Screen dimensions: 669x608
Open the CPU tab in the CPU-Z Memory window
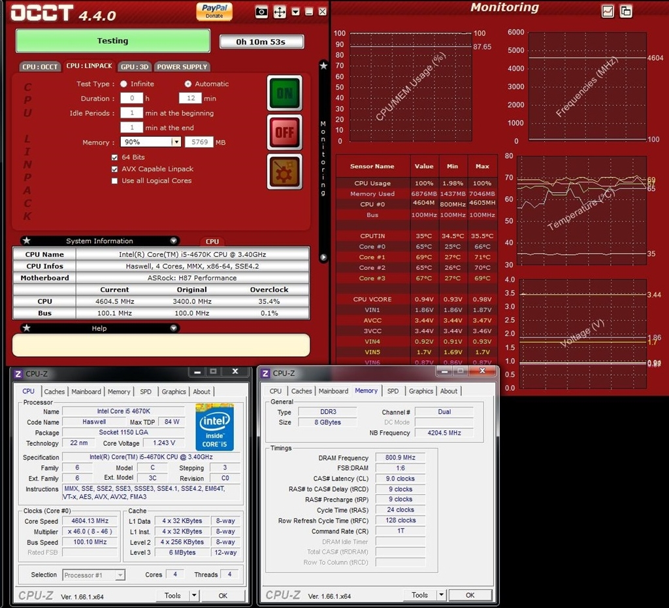276,391
